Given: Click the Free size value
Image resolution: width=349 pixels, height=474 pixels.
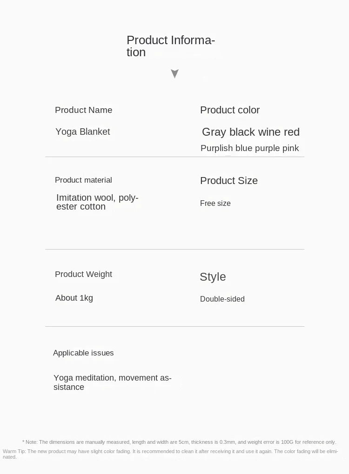Looking at the screenshot, I should pos(215,203).
